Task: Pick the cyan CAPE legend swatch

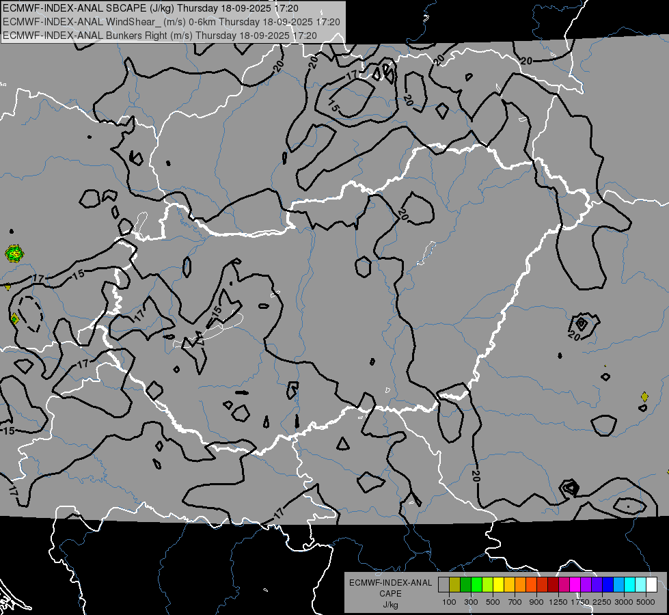Action: coord(630,585)
